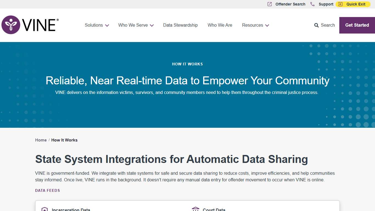Click the Offender Search link
The width and height of the screenshot is (375, 211).
coord(290,4)
